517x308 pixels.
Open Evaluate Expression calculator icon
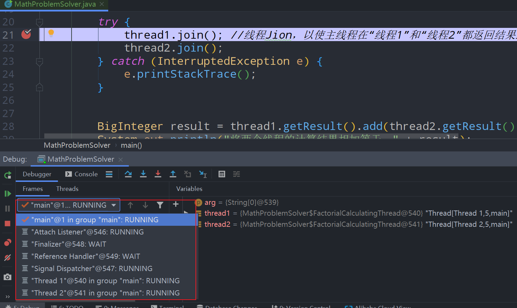(x=222, y=174)
